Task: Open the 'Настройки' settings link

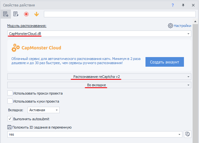Action: 179,26
